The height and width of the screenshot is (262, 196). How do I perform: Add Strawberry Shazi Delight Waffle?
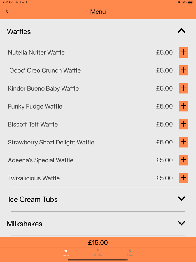pyautogui.click(x=183, y=142)
